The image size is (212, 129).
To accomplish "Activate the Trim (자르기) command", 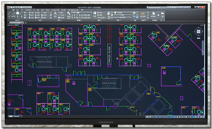I will [44, 13].
